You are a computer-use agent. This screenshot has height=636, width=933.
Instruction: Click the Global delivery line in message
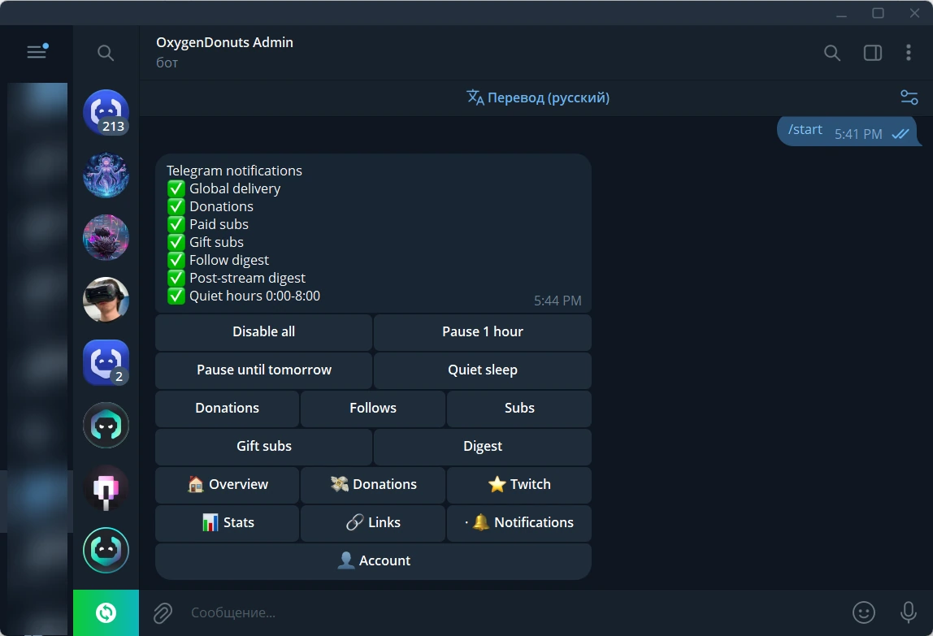[223, 188]
